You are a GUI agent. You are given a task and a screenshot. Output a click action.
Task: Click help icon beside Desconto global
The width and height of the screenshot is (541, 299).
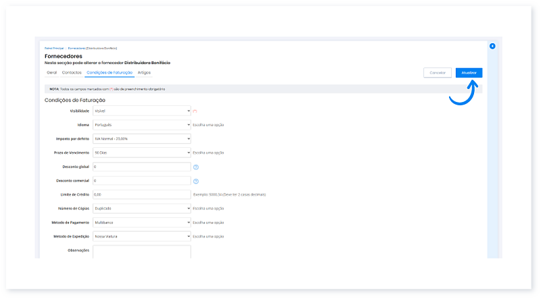click(196, 166)
